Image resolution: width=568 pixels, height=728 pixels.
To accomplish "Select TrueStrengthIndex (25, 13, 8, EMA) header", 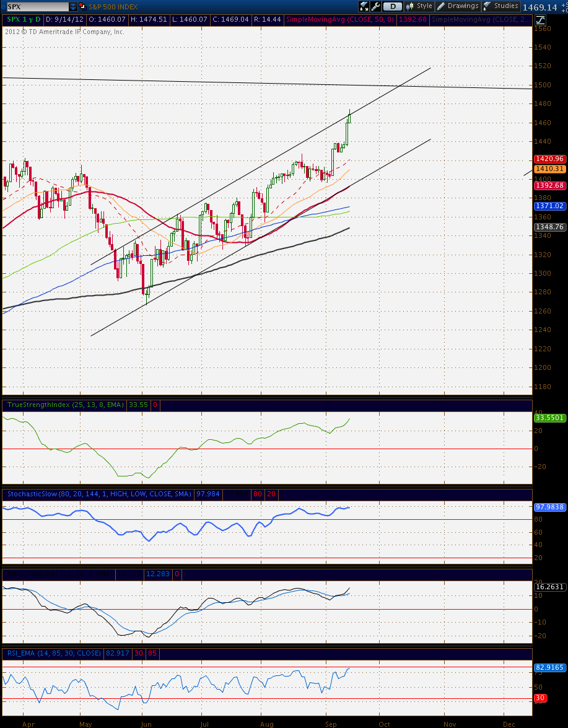I will tap(66, 405).
